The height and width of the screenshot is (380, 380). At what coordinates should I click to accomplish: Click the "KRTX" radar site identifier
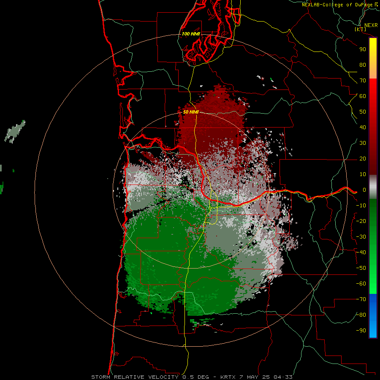[x=228, y=377]
